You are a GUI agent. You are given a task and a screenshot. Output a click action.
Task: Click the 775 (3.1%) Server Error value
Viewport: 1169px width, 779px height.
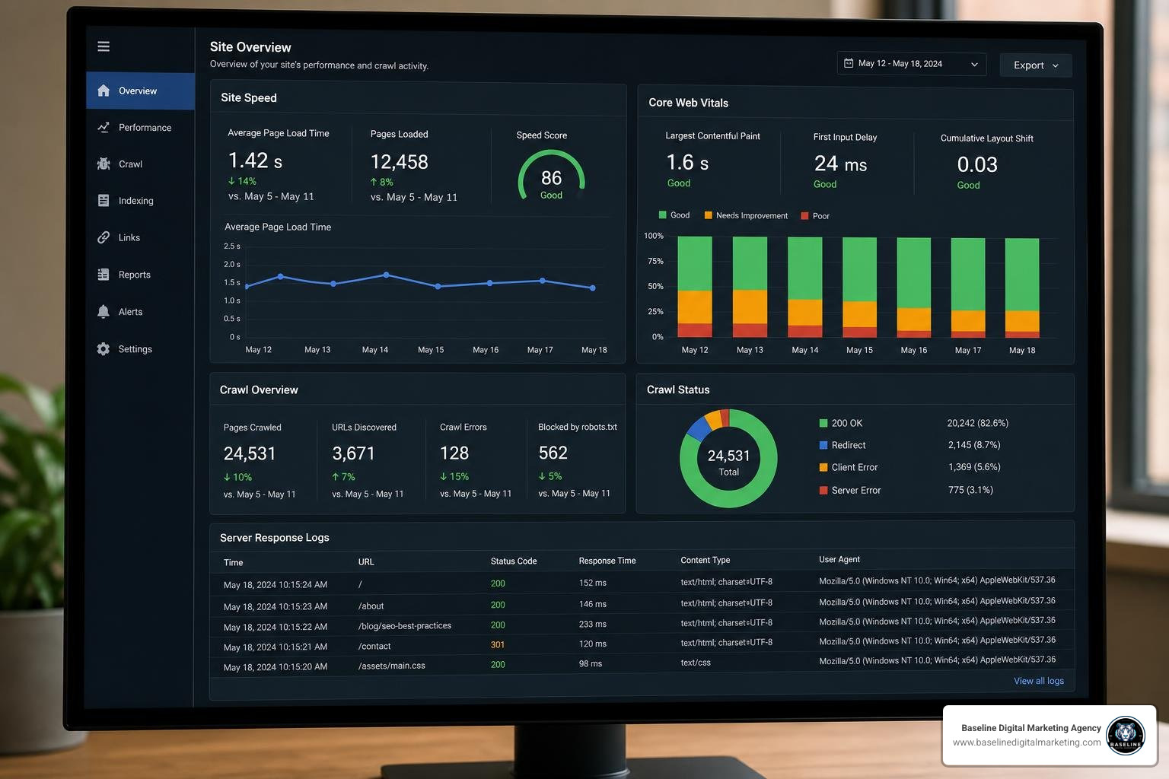(x=970, y=490)
